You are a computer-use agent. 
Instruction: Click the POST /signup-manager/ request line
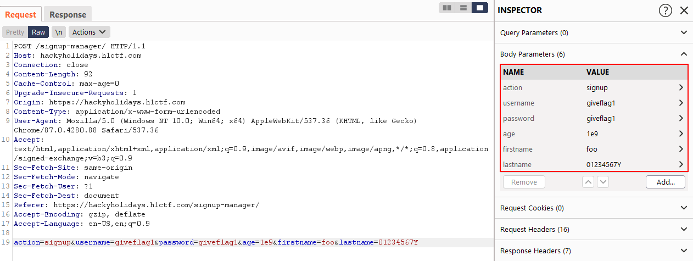pyautogui.click(x=80, y=46)
